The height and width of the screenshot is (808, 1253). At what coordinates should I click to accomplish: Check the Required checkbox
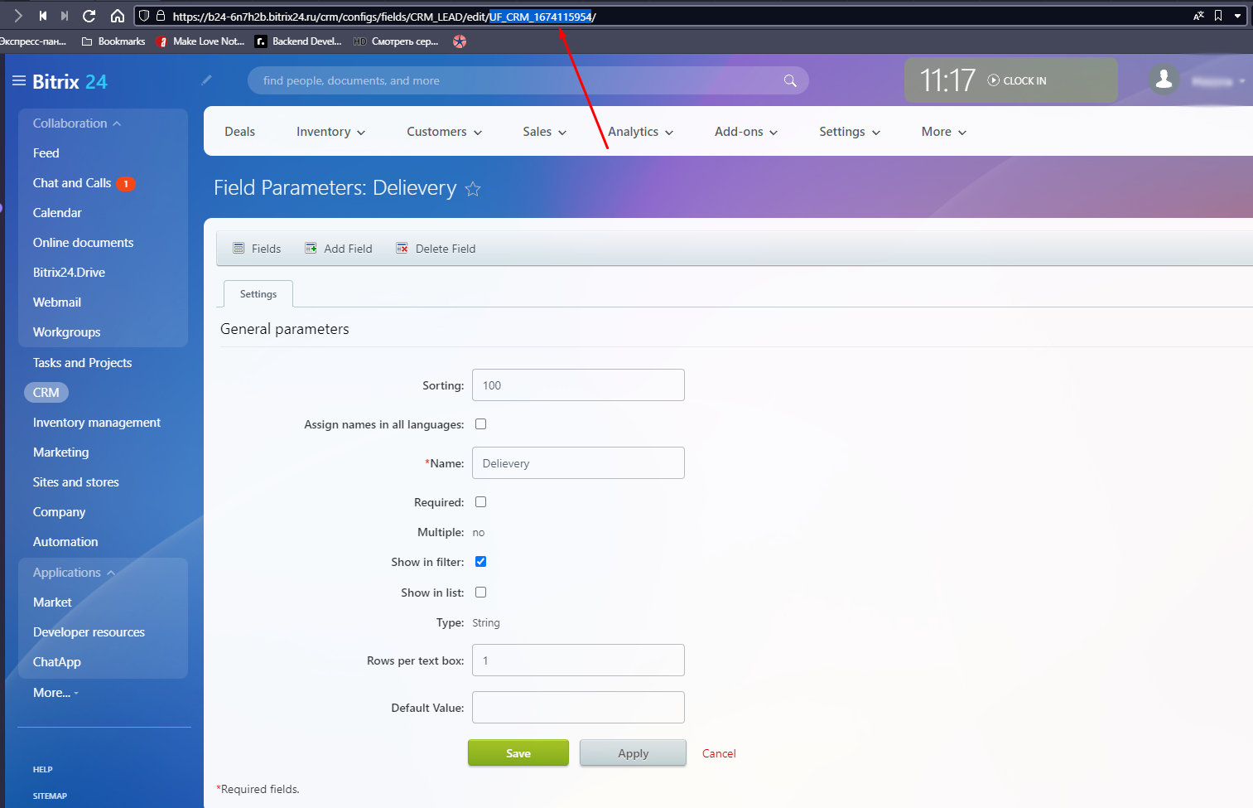480,502
